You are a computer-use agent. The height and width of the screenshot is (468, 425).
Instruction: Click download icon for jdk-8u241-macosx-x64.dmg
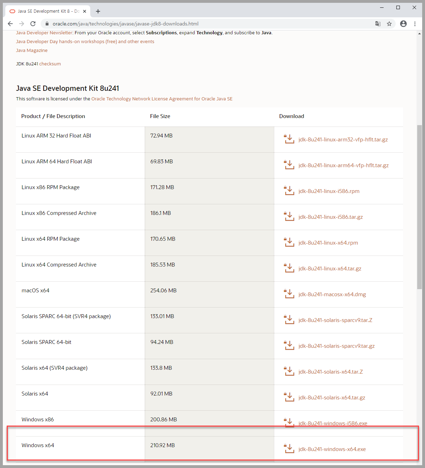(289, 294)
